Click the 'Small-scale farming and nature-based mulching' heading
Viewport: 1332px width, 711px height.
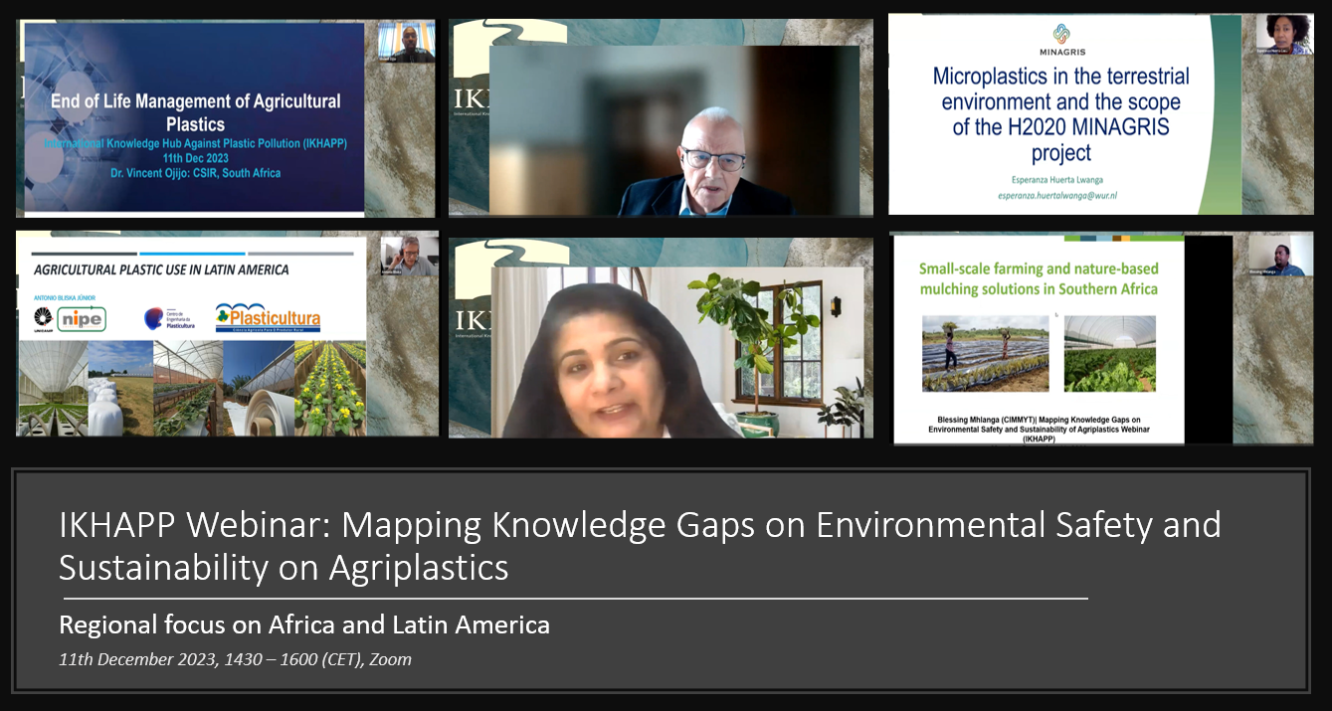1038,278
